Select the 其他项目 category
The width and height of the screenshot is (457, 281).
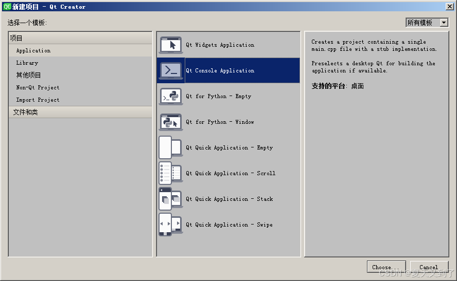tap(80, 75)
